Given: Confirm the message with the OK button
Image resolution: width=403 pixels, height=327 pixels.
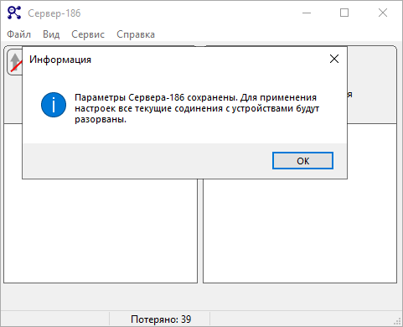Looking at the screenshot, I should 302,161.
